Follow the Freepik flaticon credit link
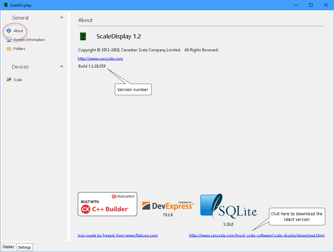Image resolution: width=334 pixels, height=252 pixels. [x=117, y=235]
